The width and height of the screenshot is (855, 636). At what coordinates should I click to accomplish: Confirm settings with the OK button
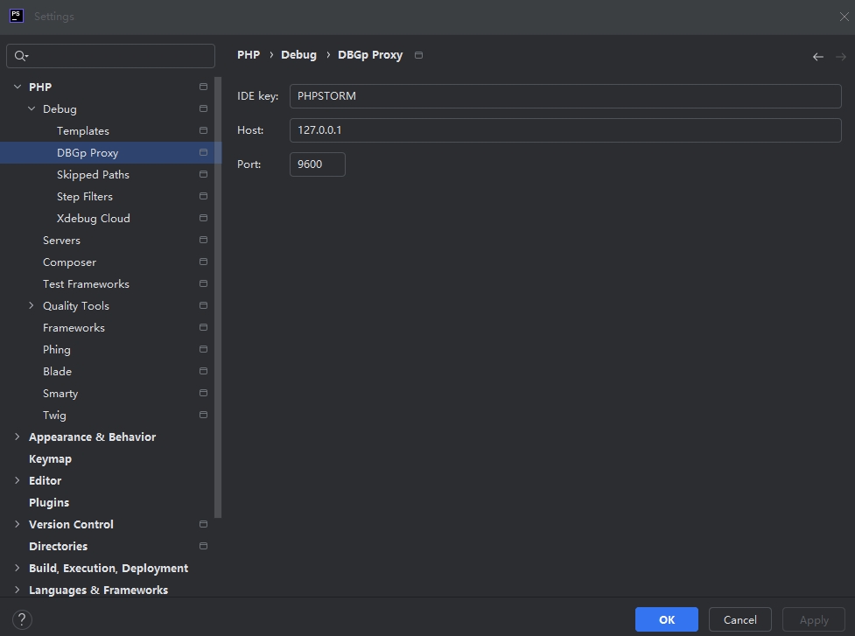(x=666, y=619)
